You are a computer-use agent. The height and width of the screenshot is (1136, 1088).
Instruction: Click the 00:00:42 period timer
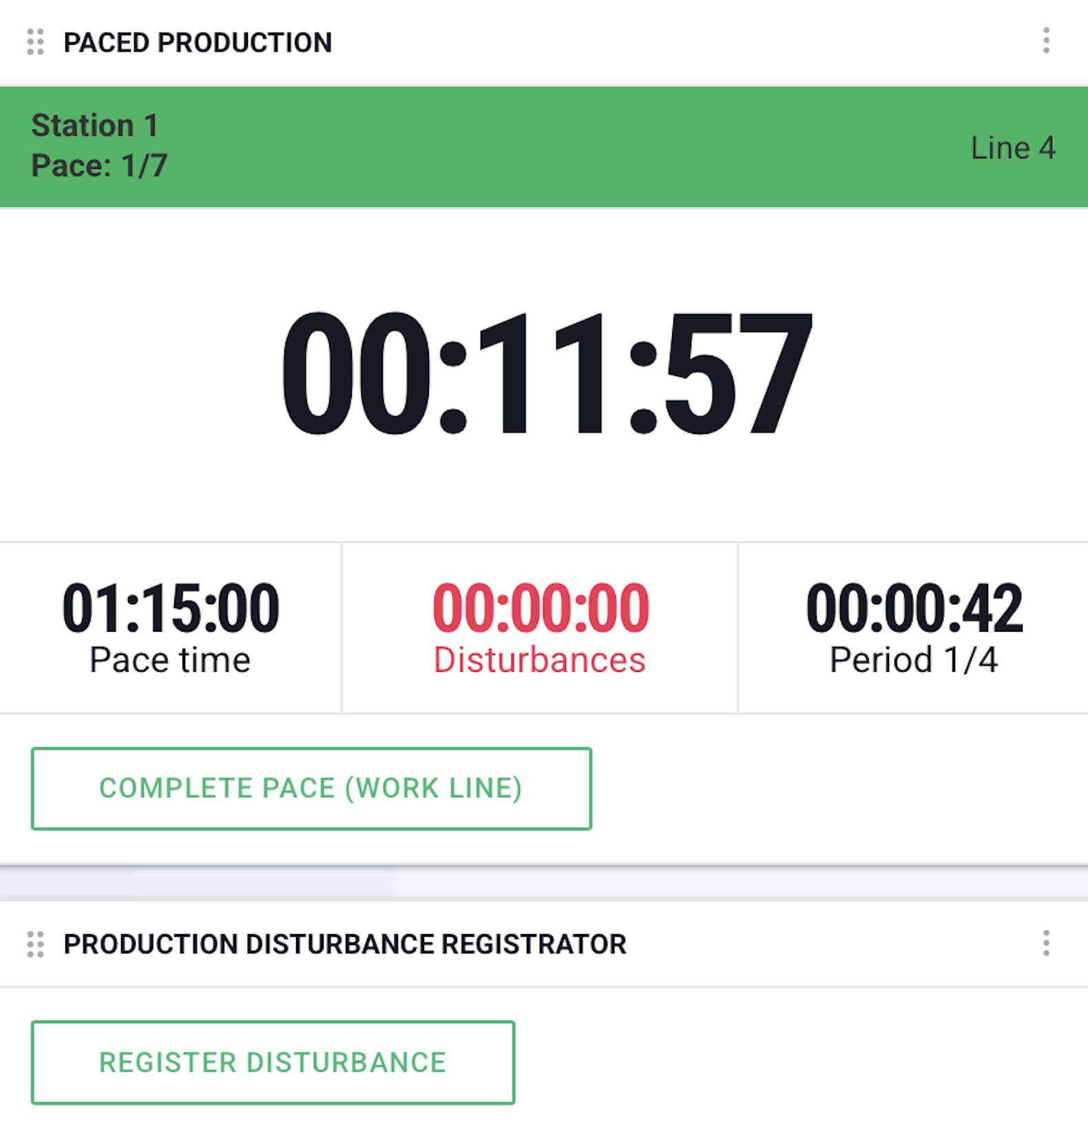[914, 608]
